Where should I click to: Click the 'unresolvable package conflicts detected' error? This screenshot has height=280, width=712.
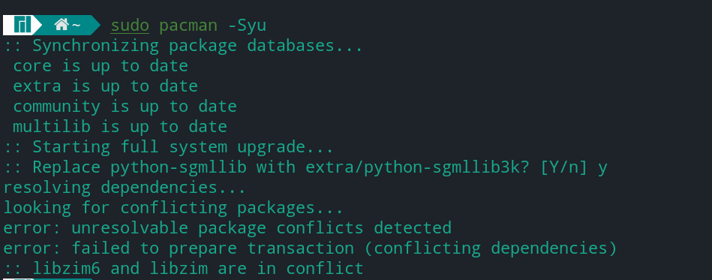pos(262,227)
